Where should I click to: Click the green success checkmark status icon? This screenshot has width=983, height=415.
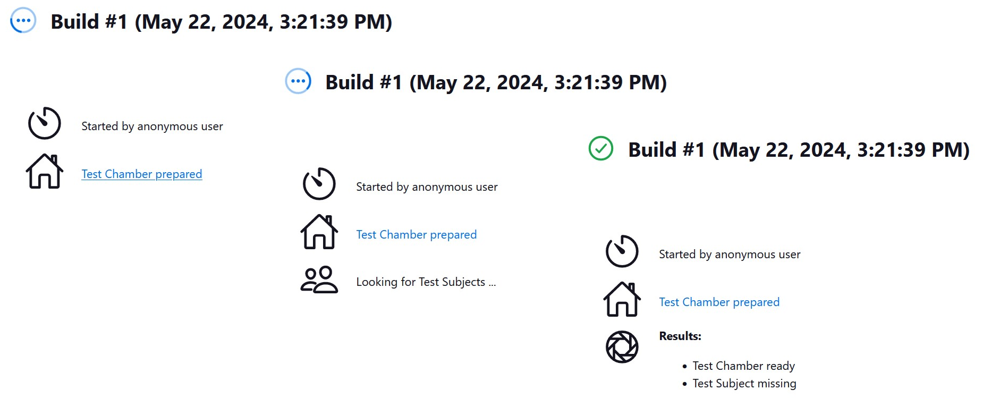pyautogui.click(x=601, y=149)
